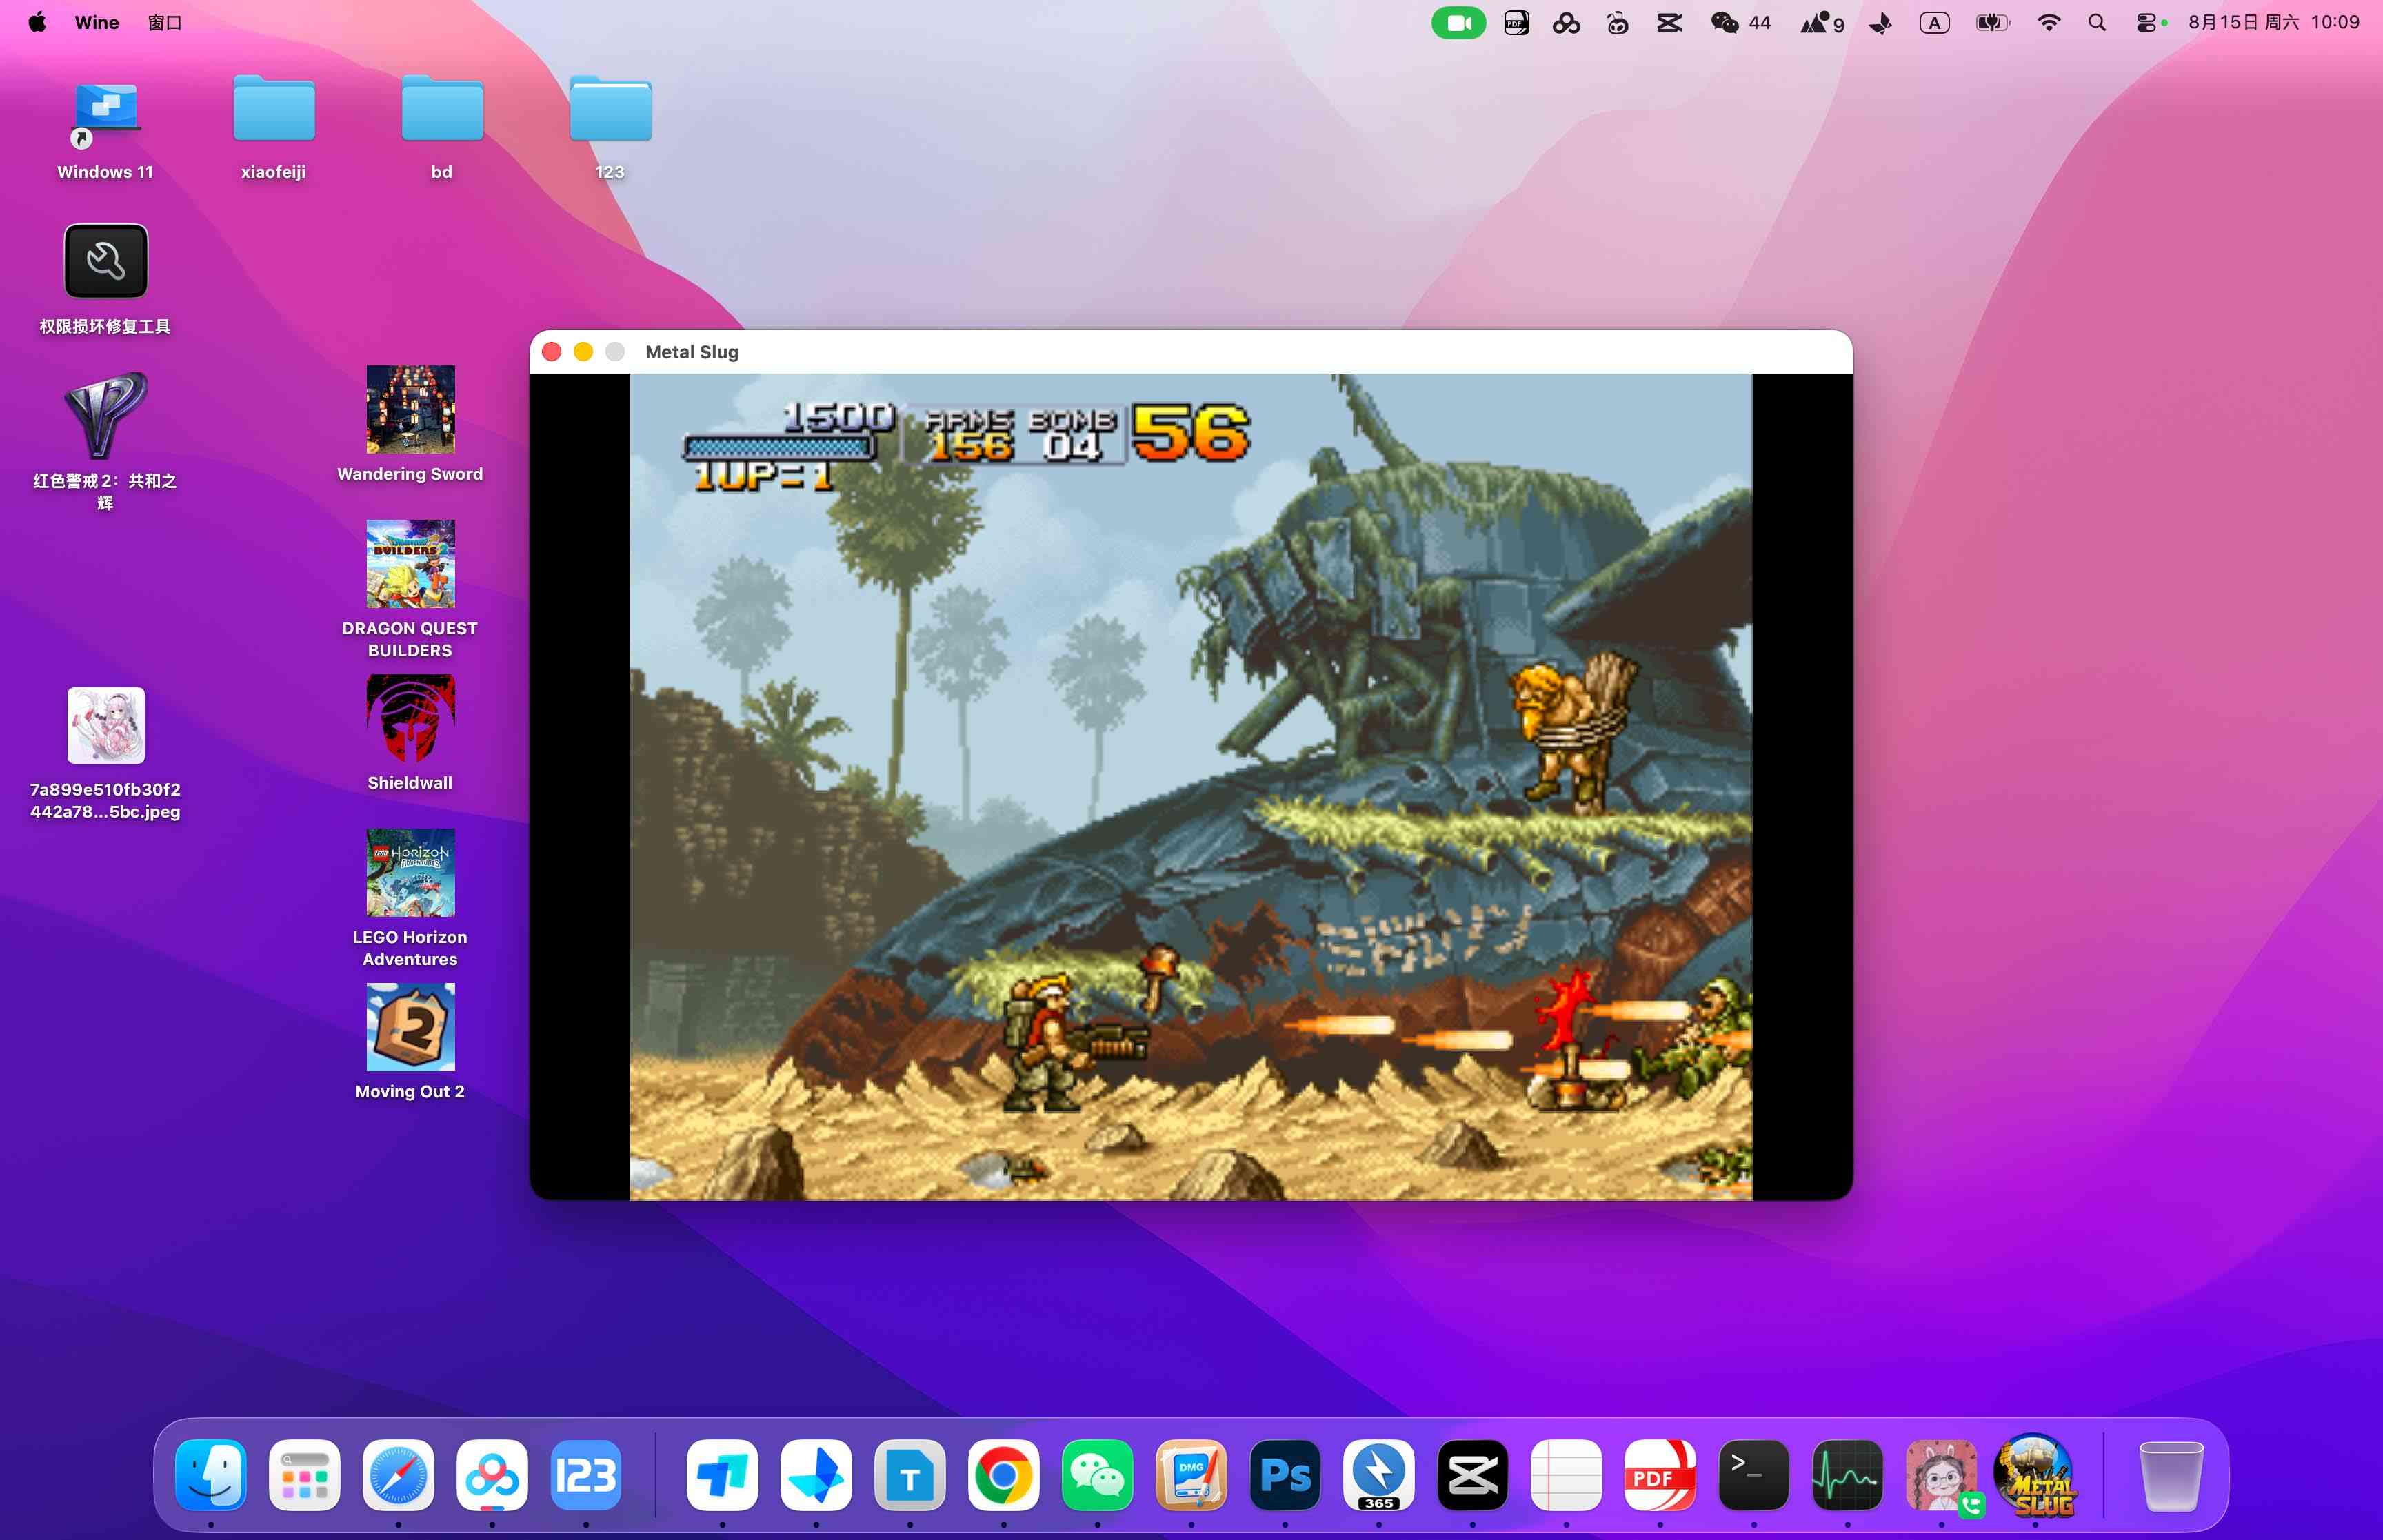Open WeChat from the Dock
The width and height of the screenshot is (2383, 1540).
[x=1097, y=1475]
